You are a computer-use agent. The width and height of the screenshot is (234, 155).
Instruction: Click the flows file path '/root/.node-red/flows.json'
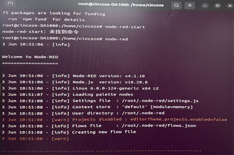tap(159, 126)
